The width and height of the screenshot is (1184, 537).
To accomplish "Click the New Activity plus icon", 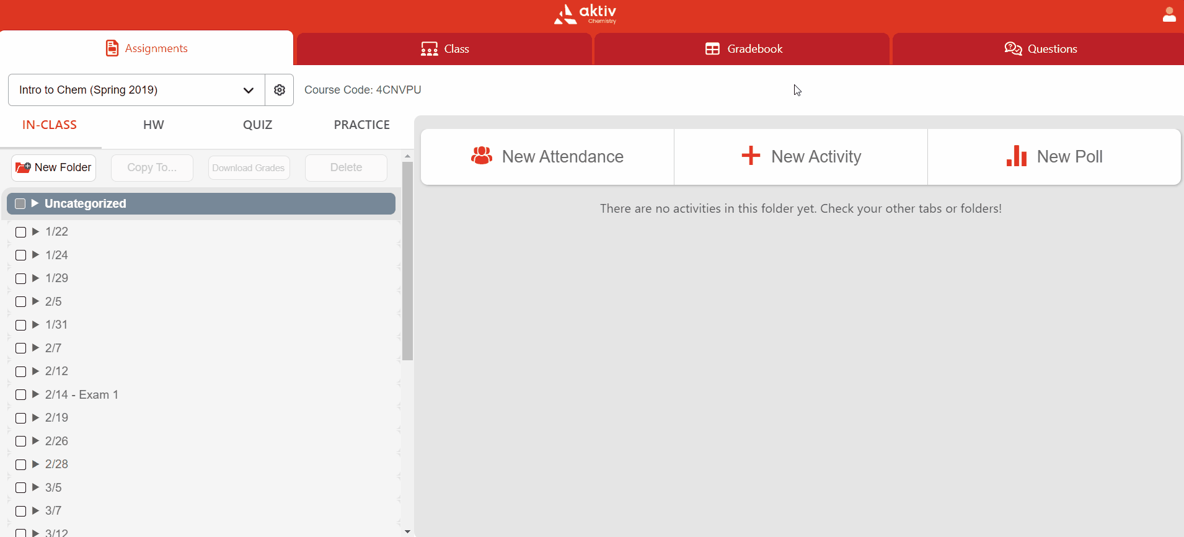I will click(751, 156).
